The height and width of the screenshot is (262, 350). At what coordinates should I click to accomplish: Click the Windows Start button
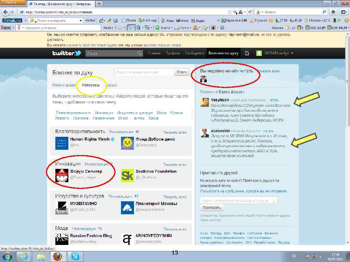[x=8, y=257]
